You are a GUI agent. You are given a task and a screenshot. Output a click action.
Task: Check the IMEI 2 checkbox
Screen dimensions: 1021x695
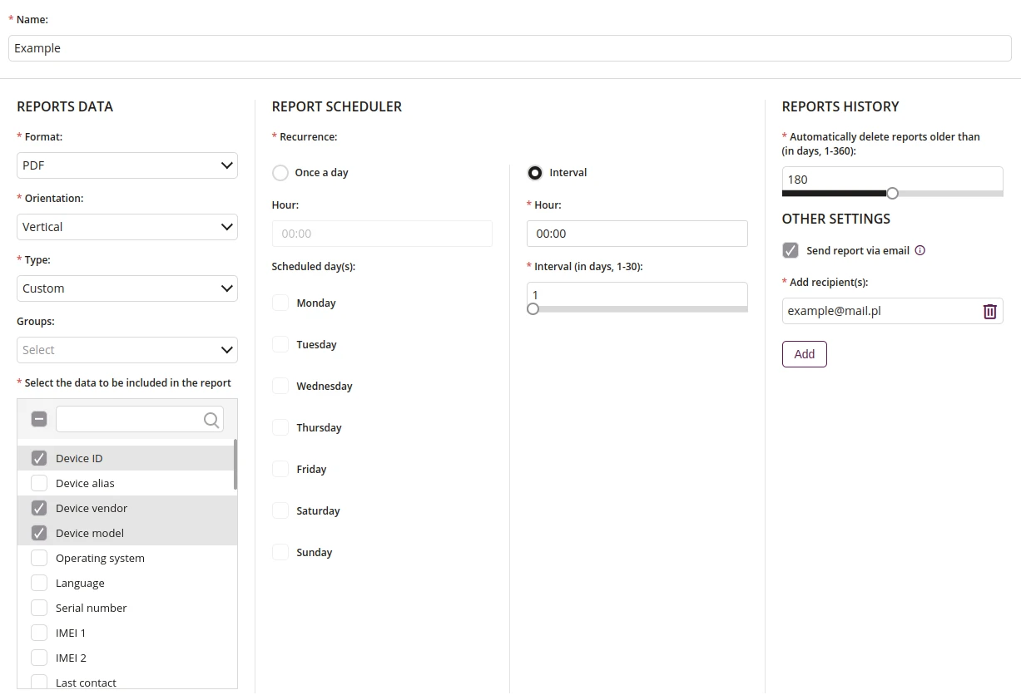pyautogui.click(x=39, y=658)
